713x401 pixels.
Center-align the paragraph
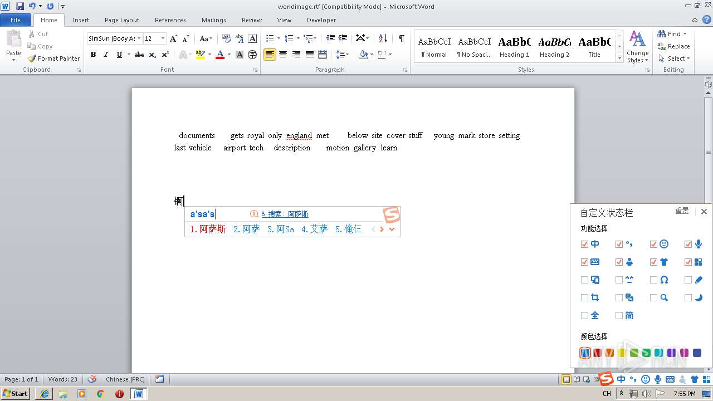283,55
